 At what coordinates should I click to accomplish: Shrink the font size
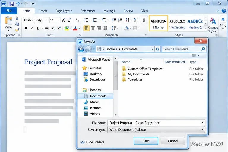pyautogui.click(x=69, y=20)
